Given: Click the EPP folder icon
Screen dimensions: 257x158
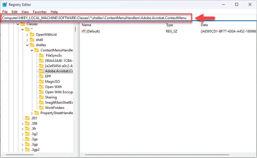Looking at the screenshot, I should point(41,76).
